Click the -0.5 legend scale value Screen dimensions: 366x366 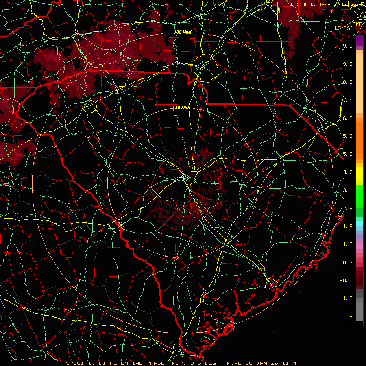pyautogui.click(x=346, y=281)
